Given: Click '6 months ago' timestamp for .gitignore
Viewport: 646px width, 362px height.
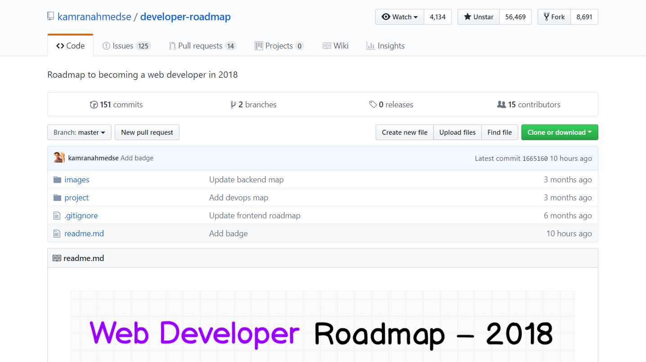Looking at the screenshot, I should [568, 216].
